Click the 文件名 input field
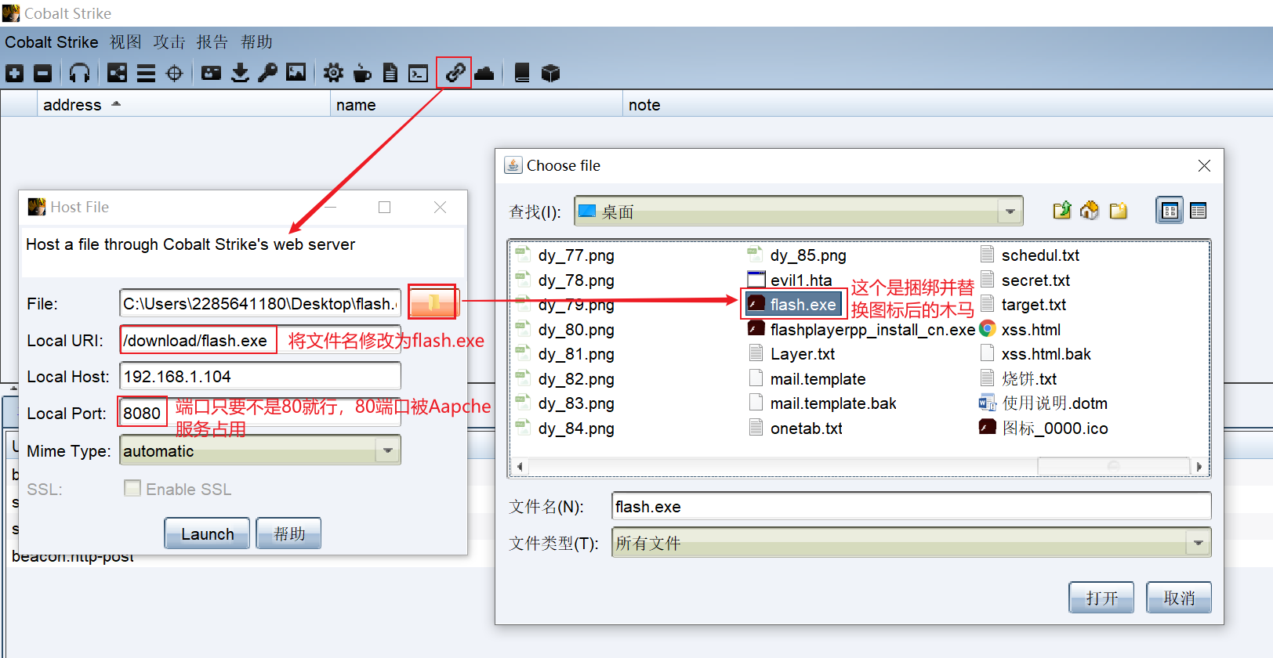 click(x=911, y=506)
